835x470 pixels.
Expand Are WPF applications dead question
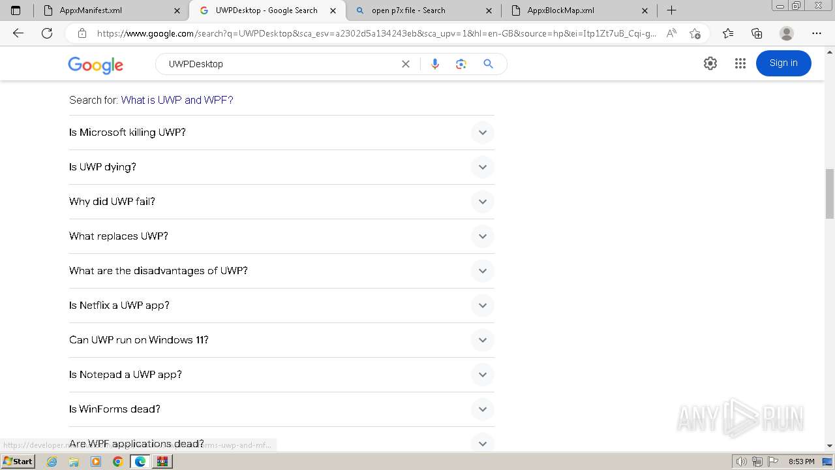282,440
